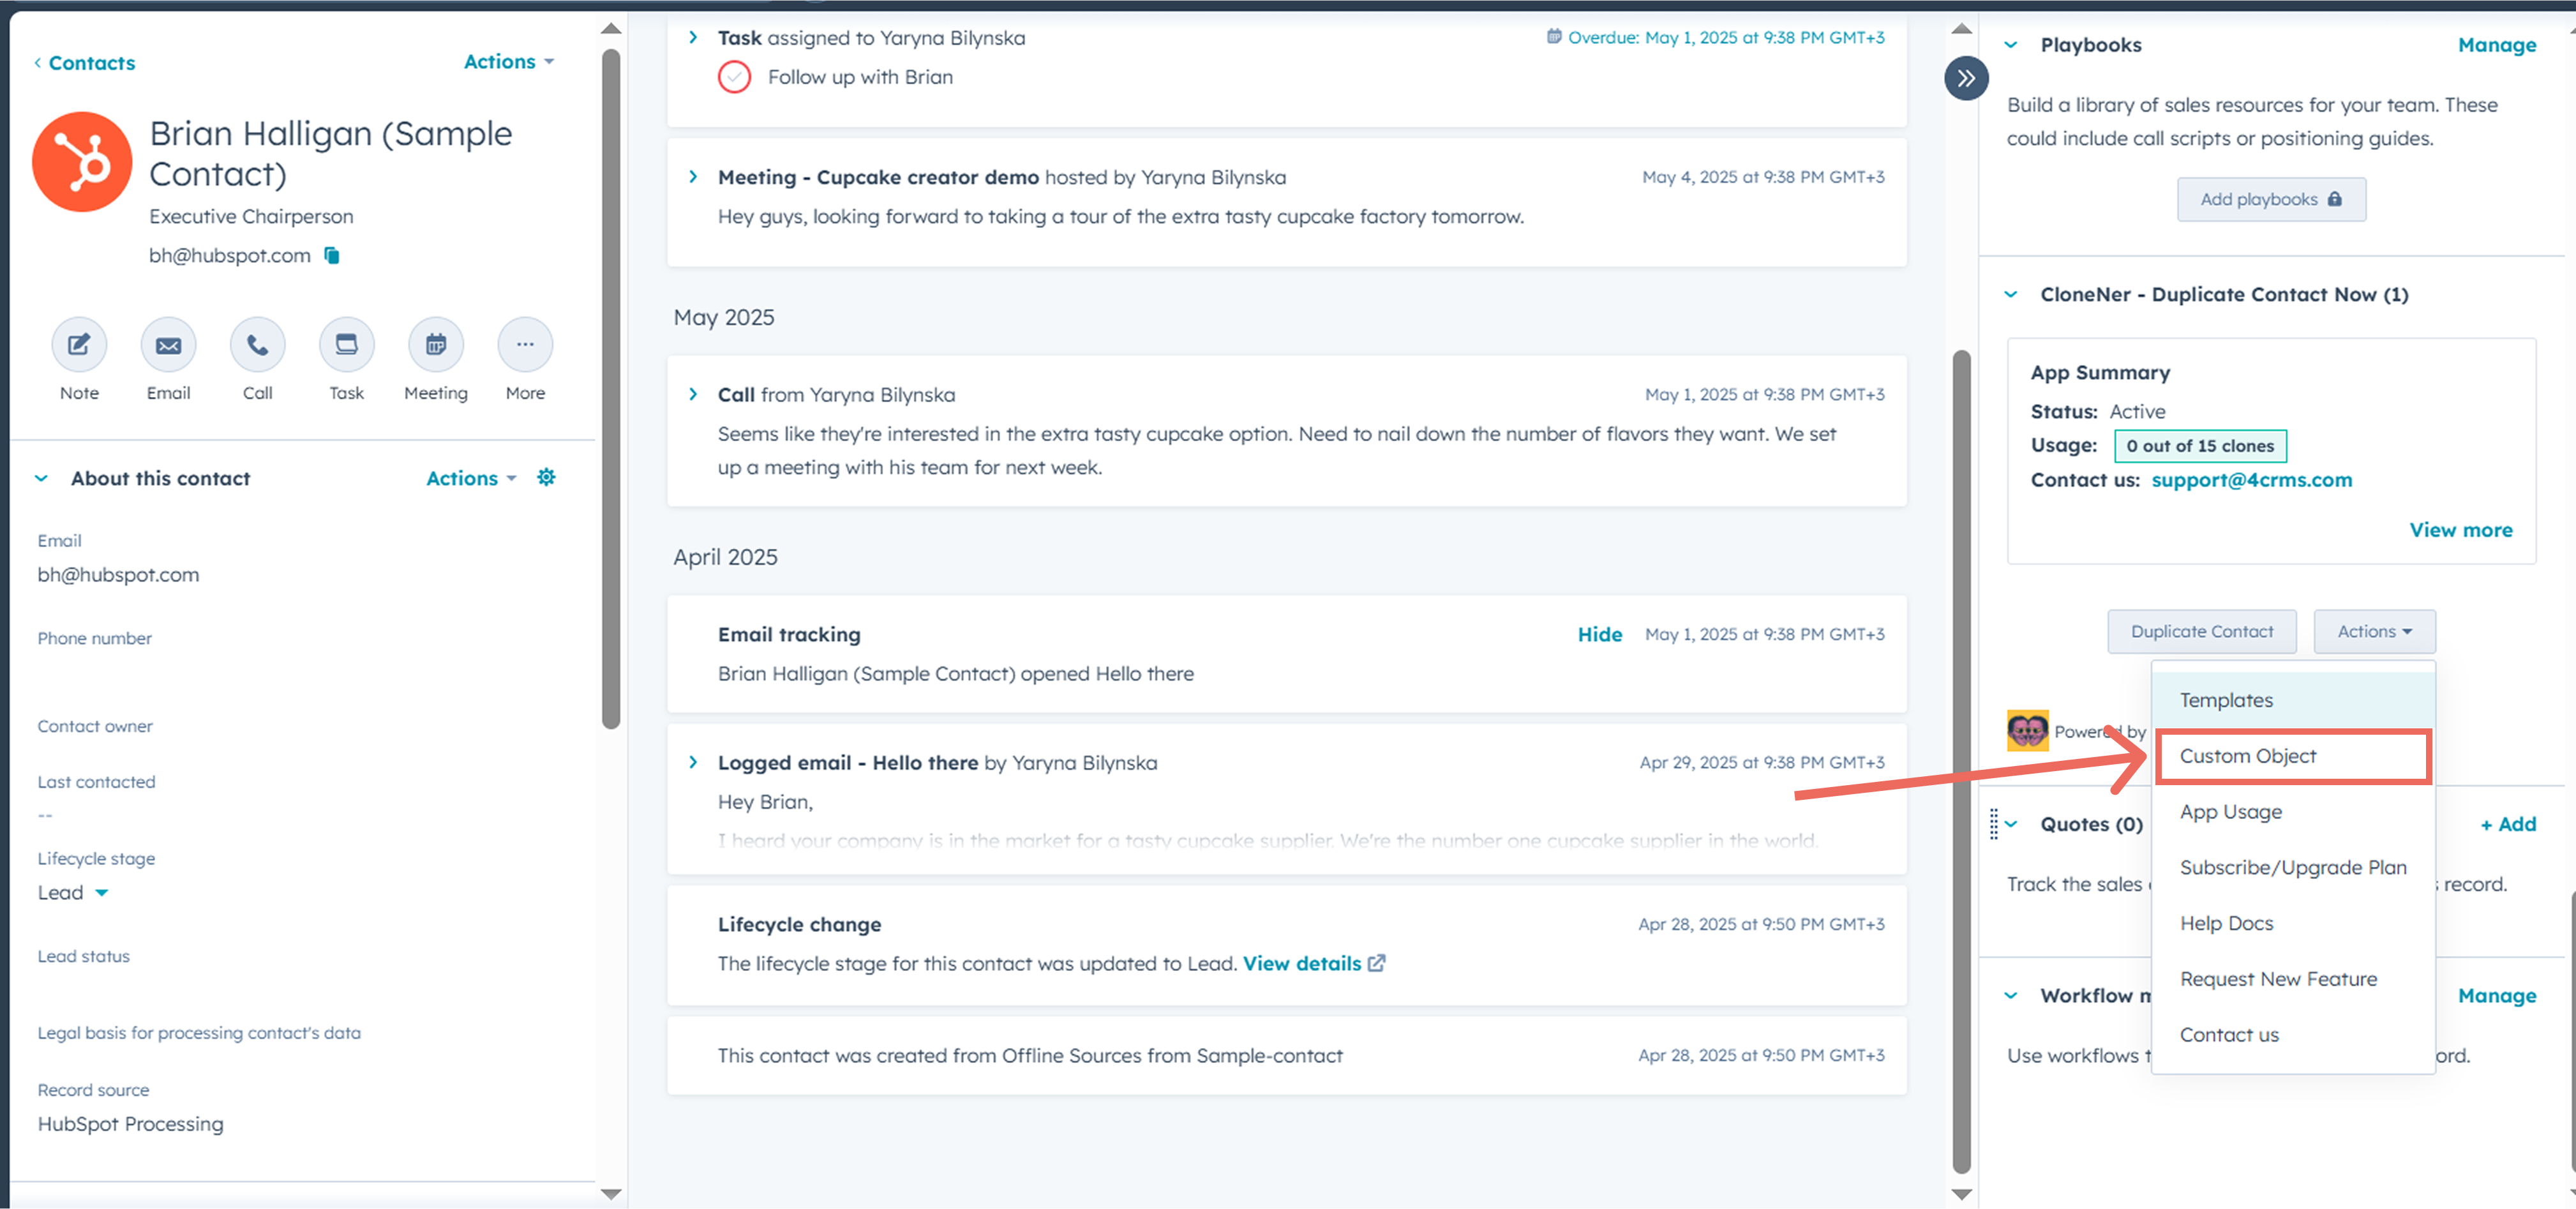Grab the Quotes section drag handle
The width and height of the screenshot is (2576, 1209).
[x=1994, y=824]
